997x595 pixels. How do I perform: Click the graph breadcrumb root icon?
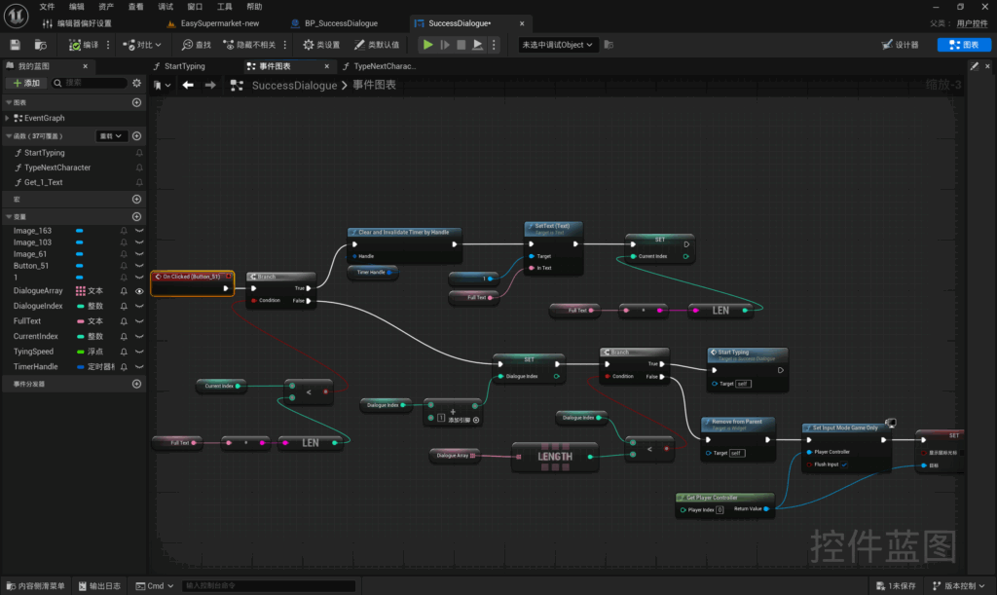pyautogui.click(x=237, y=85)
